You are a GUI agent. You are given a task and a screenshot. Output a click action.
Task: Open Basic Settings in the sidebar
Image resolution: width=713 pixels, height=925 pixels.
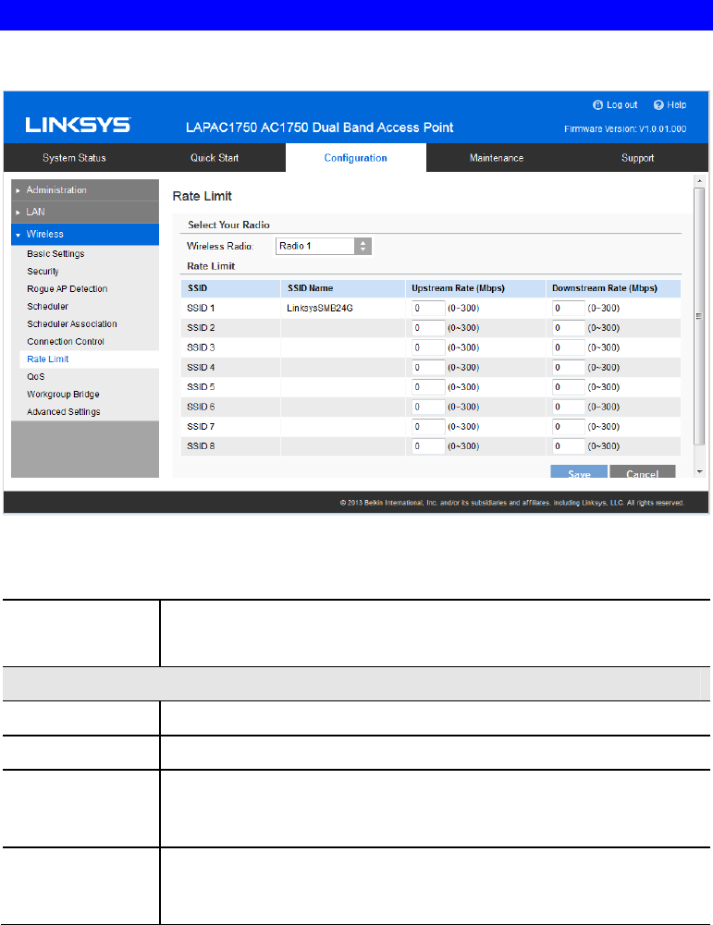pyautogui.click(x=55, y=254)
